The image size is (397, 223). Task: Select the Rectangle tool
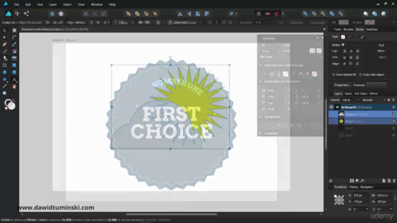pos(14,65)
